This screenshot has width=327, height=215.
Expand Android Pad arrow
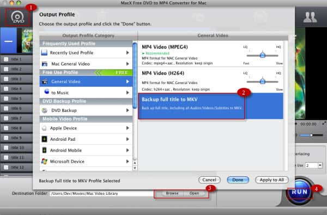point(128,139)
